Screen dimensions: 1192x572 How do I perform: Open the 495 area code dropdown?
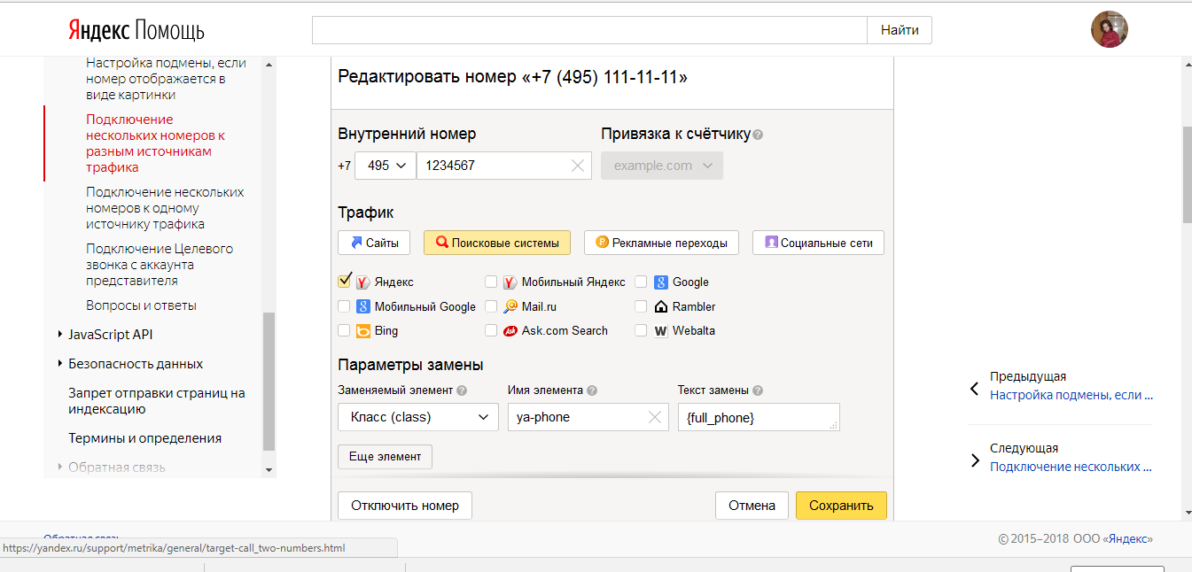point(385,165)
